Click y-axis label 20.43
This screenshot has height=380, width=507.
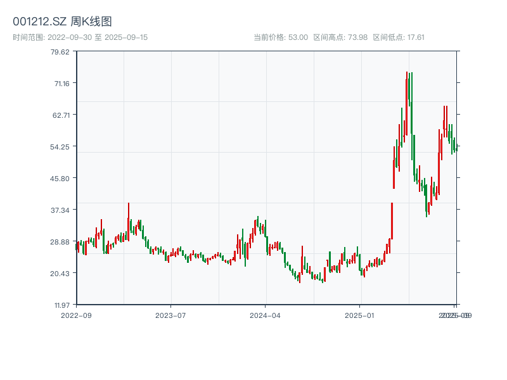pyautogui.click(x=60, y=274)
